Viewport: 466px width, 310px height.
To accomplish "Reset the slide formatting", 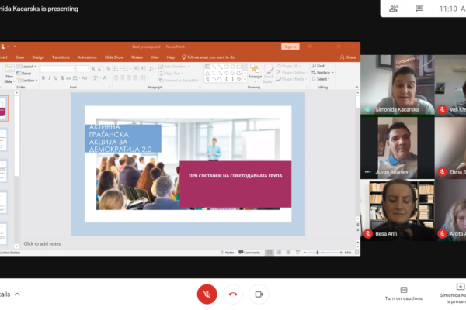I will pos(24,74).
